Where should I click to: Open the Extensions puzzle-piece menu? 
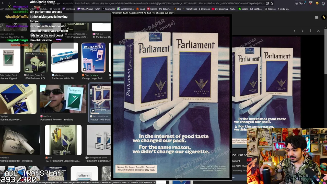pyautogui.click(x=323, y=3)
